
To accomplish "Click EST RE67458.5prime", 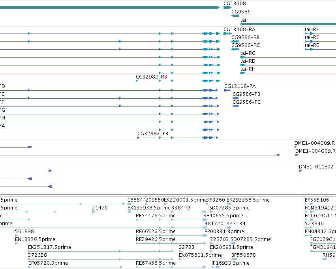I will pos(156,263).
